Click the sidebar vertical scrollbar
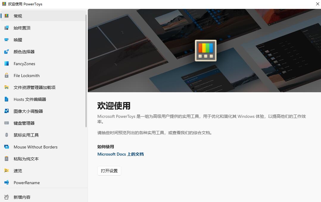The image size is (321, 202). point(86,71)
